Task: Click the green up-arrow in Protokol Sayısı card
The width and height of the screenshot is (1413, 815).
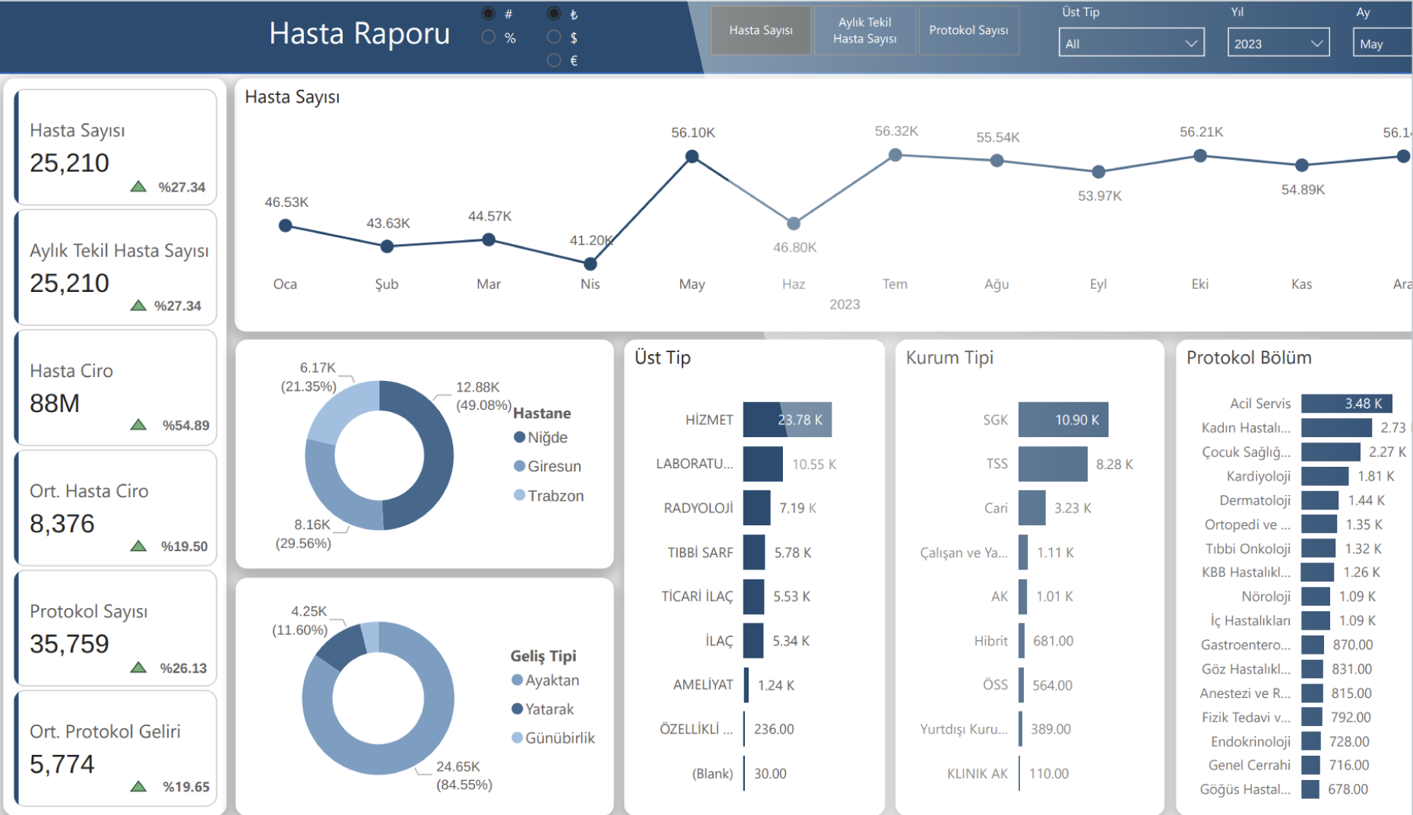Action: [138, 668]
